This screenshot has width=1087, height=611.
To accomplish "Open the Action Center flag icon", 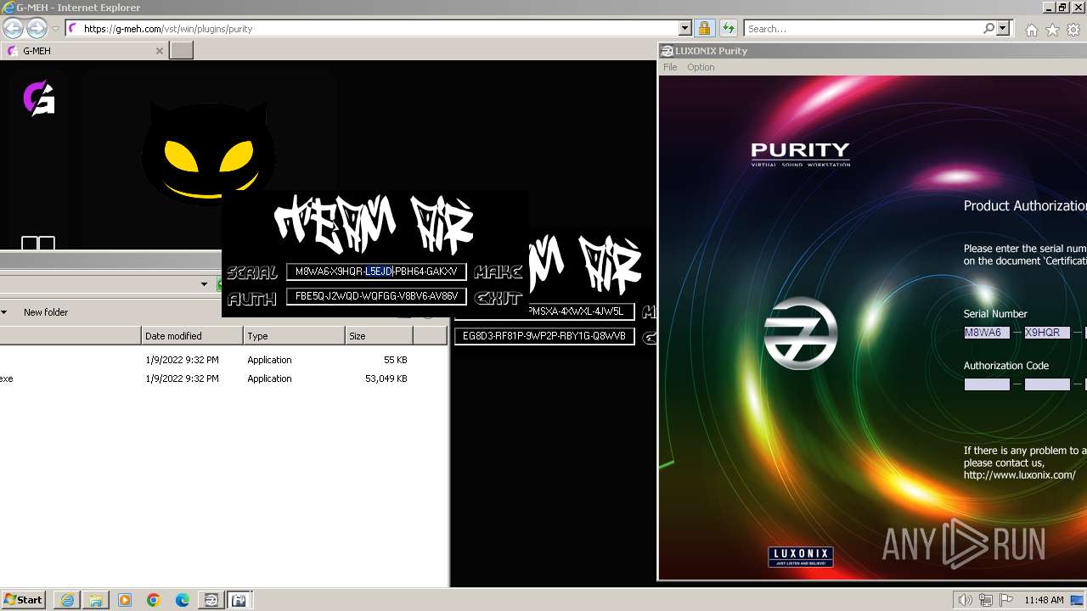I will coord(1006,600).
